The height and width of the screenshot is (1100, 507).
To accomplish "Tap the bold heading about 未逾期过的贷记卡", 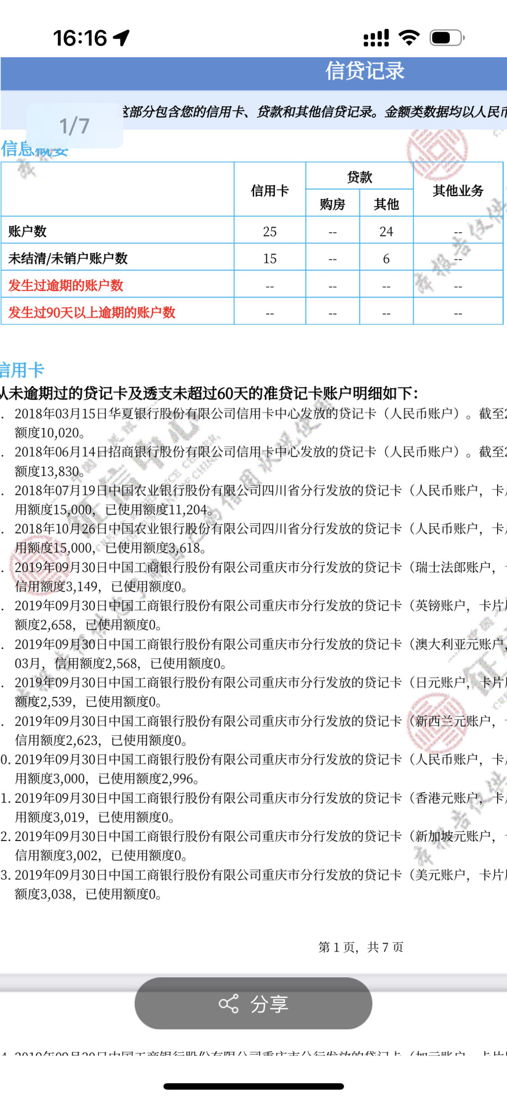I will click(209, 393).
